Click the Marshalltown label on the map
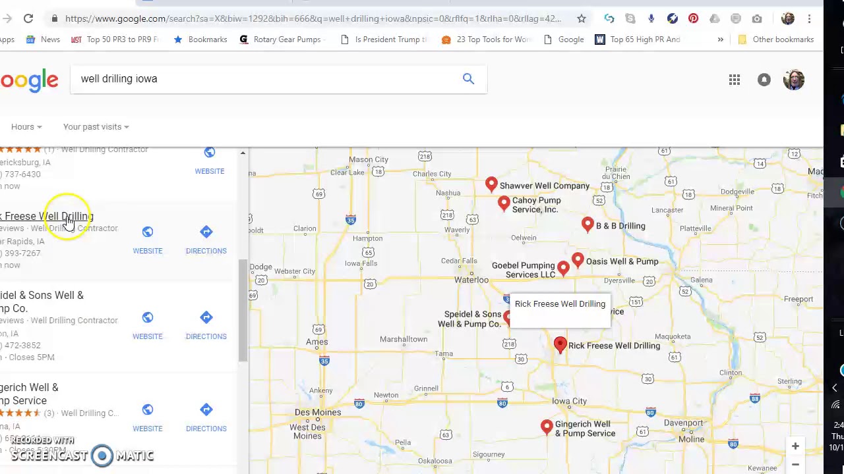 [404, 339]
